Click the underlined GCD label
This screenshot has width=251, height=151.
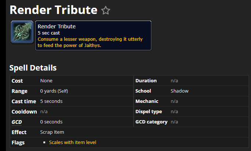tap(17, 122)
